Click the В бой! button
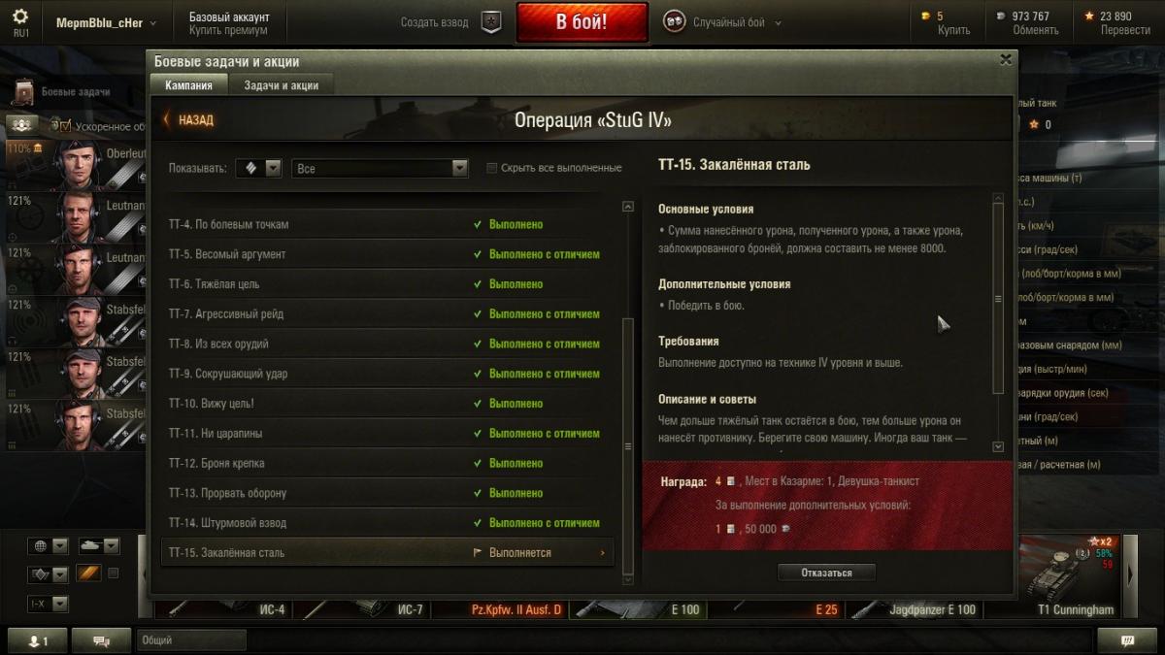Viewport: 1165px width, 655px height. tap(582, 22)
